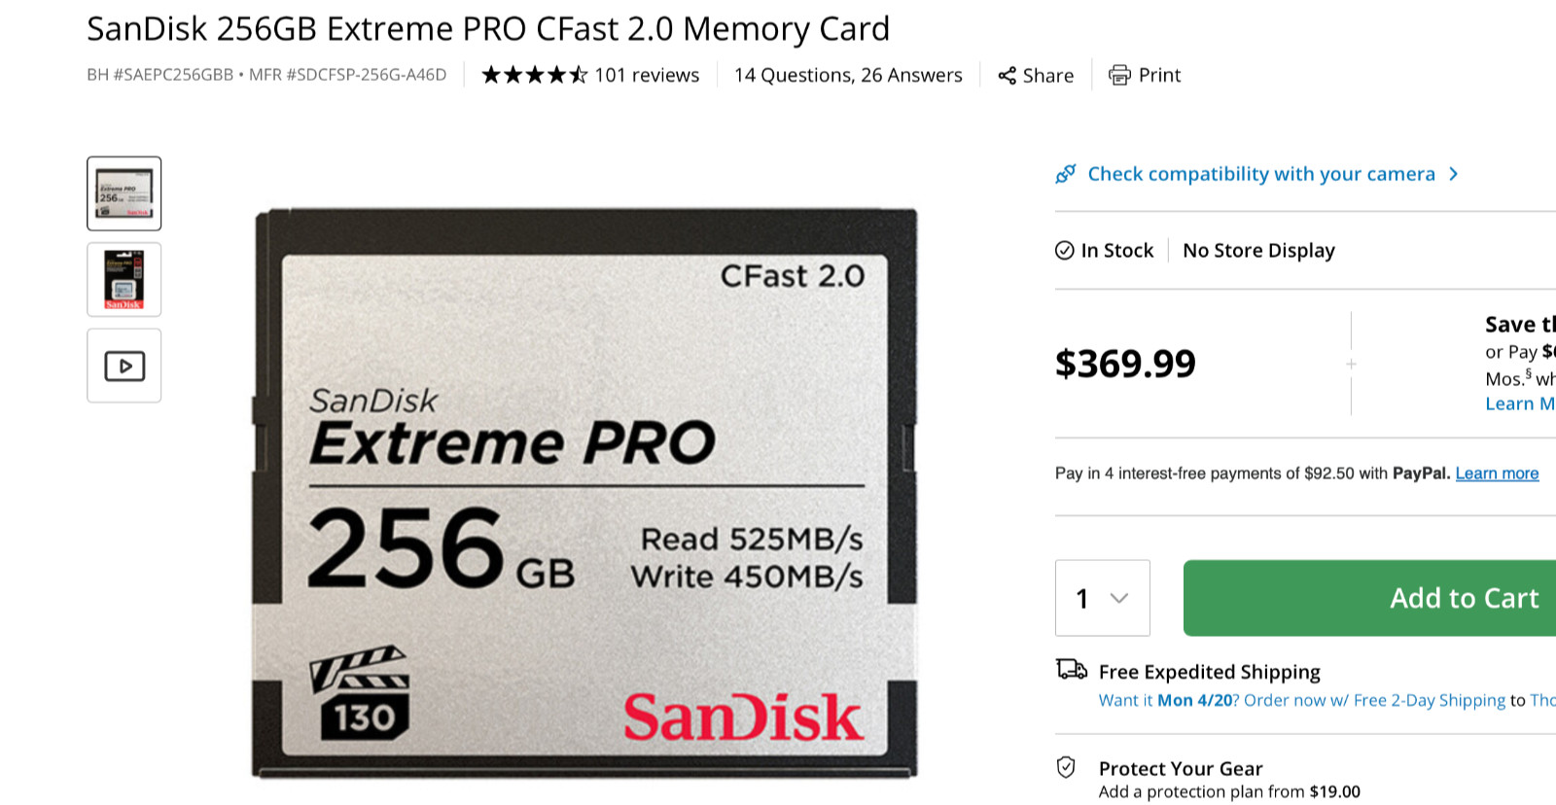Click the Protect Your Gear shield icon
The width and height of the screenshot is (1556, 805).
click(1066, 768)
